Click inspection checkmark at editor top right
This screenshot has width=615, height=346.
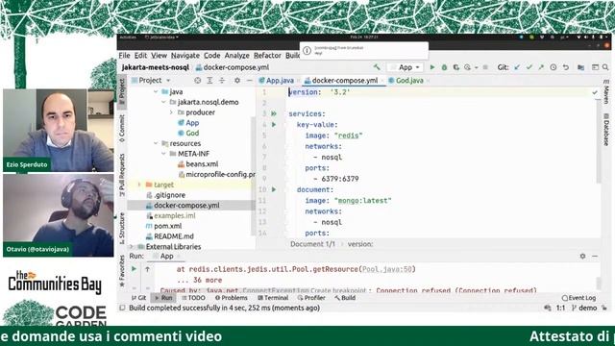point(595,92)
